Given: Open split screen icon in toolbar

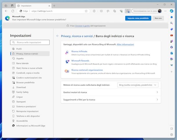Looking at the screenshot, I should [x=101, y=11].
